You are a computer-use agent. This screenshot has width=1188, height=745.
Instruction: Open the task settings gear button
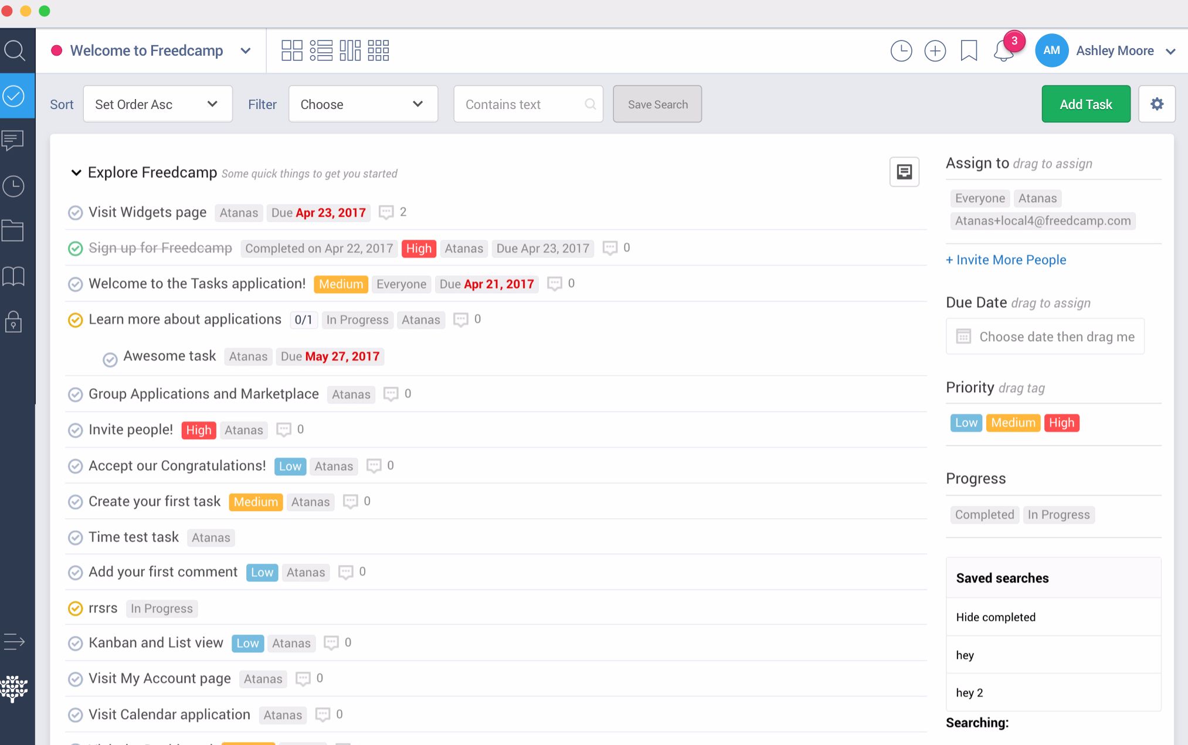point(1157,104)
